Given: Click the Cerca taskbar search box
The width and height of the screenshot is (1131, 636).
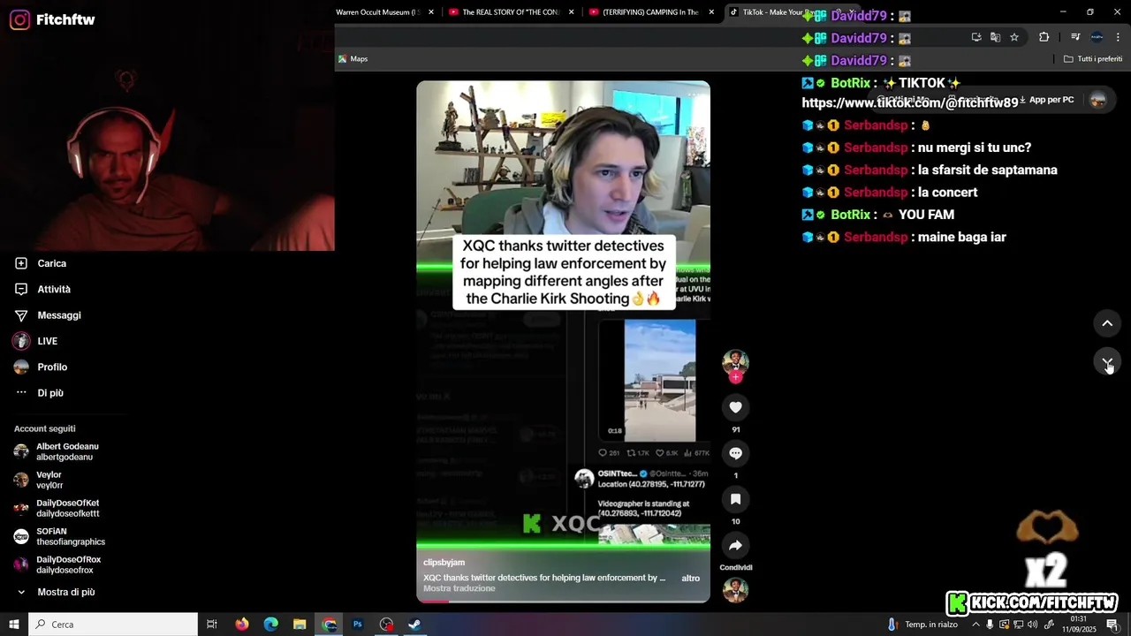Looking at the screenshot, I should 113,625.
